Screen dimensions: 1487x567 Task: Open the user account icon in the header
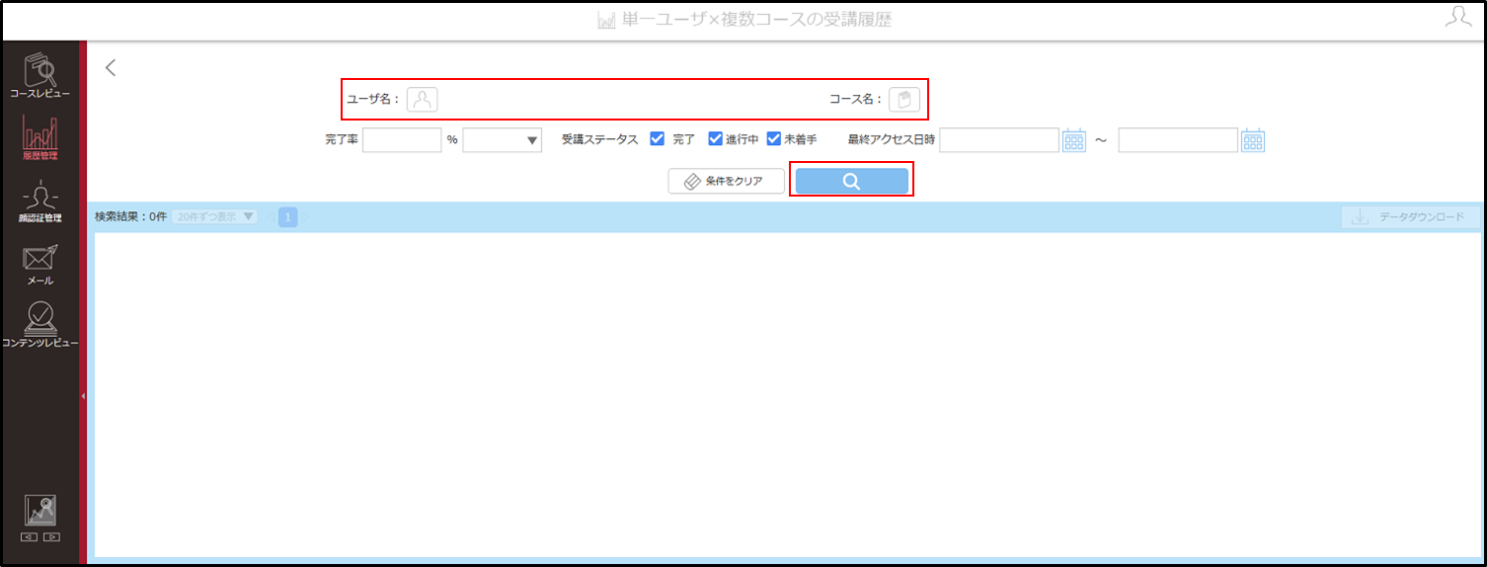coord(1457,17)
